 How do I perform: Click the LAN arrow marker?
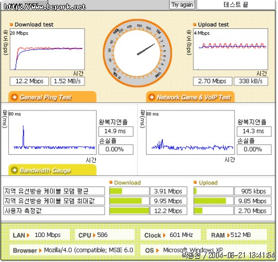pyautogui.click(x=28, y=235)
